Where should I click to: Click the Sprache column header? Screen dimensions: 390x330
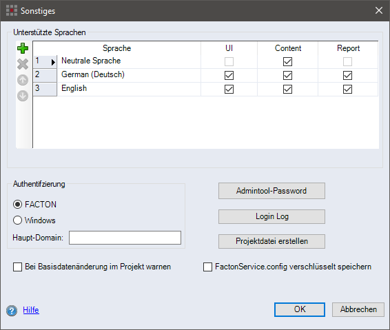116,48
